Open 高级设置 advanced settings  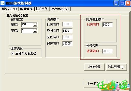coord(94,67)
